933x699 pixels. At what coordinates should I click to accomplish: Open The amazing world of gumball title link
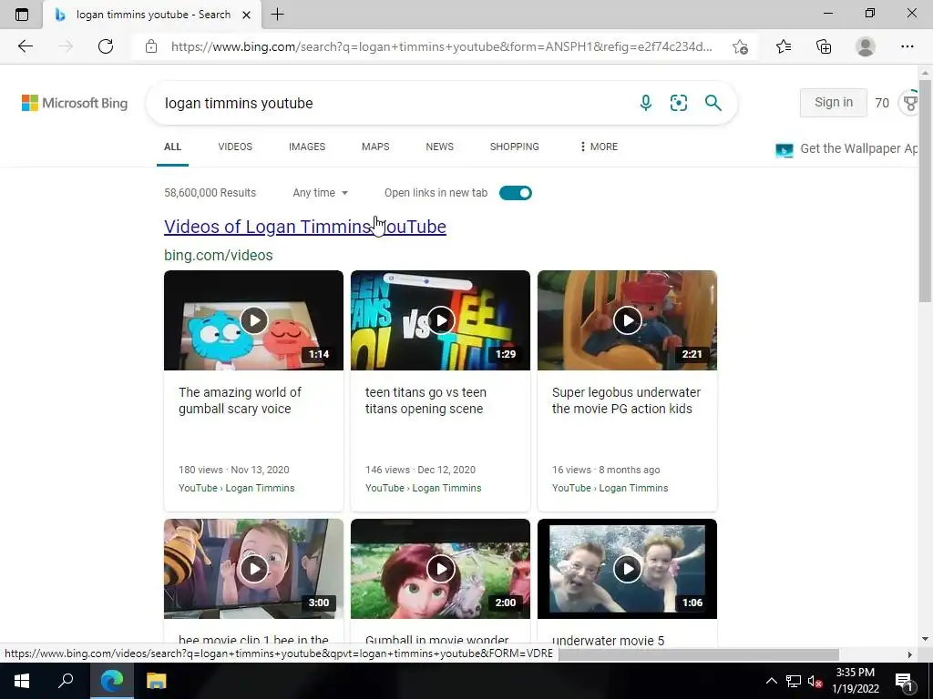[240, 400]
